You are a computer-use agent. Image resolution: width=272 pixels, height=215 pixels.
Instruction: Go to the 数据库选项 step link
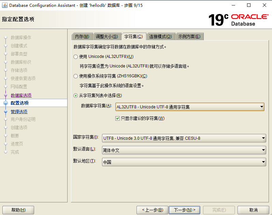tap(21, 95)
